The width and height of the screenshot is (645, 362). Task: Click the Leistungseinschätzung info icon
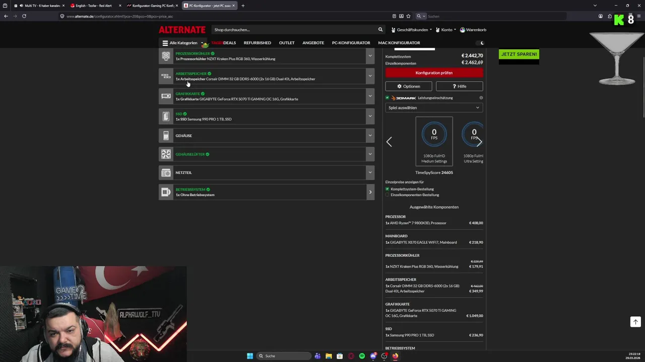coord(481,98)
